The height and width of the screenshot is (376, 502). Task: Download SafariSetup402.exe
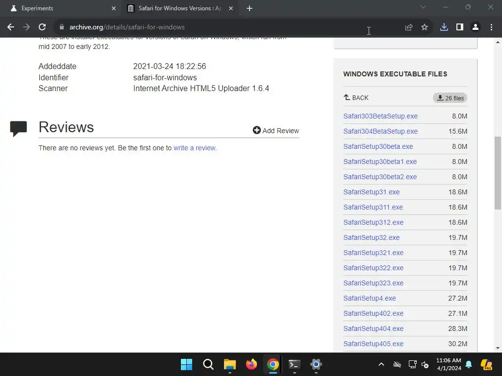pyautogui.click(x=373, y=314)
